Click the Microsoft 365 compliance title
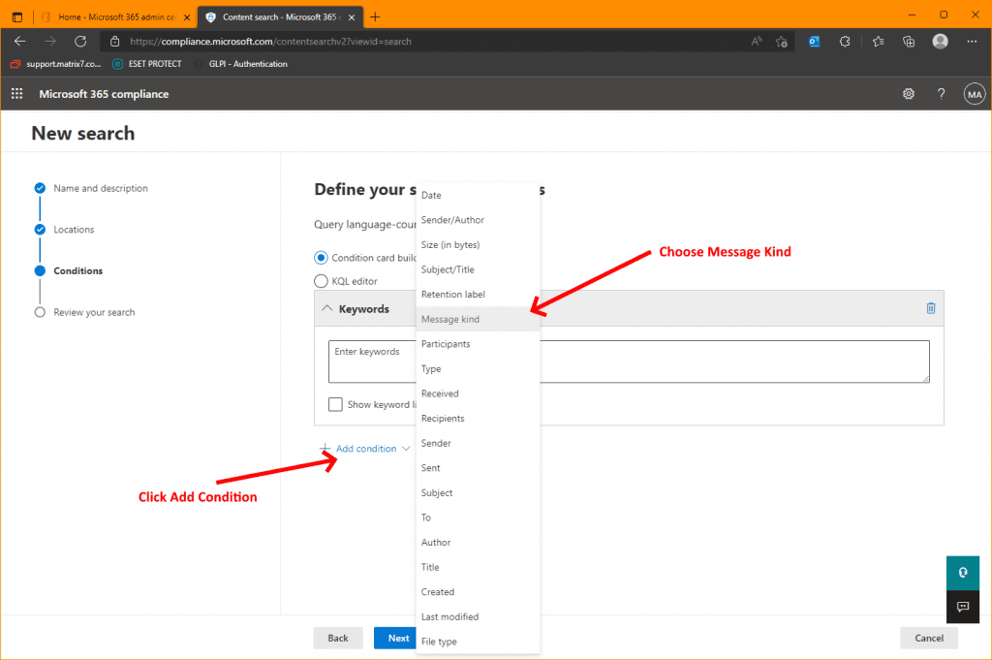Viewport: 992px width, 660px height. tap(104, 94)
